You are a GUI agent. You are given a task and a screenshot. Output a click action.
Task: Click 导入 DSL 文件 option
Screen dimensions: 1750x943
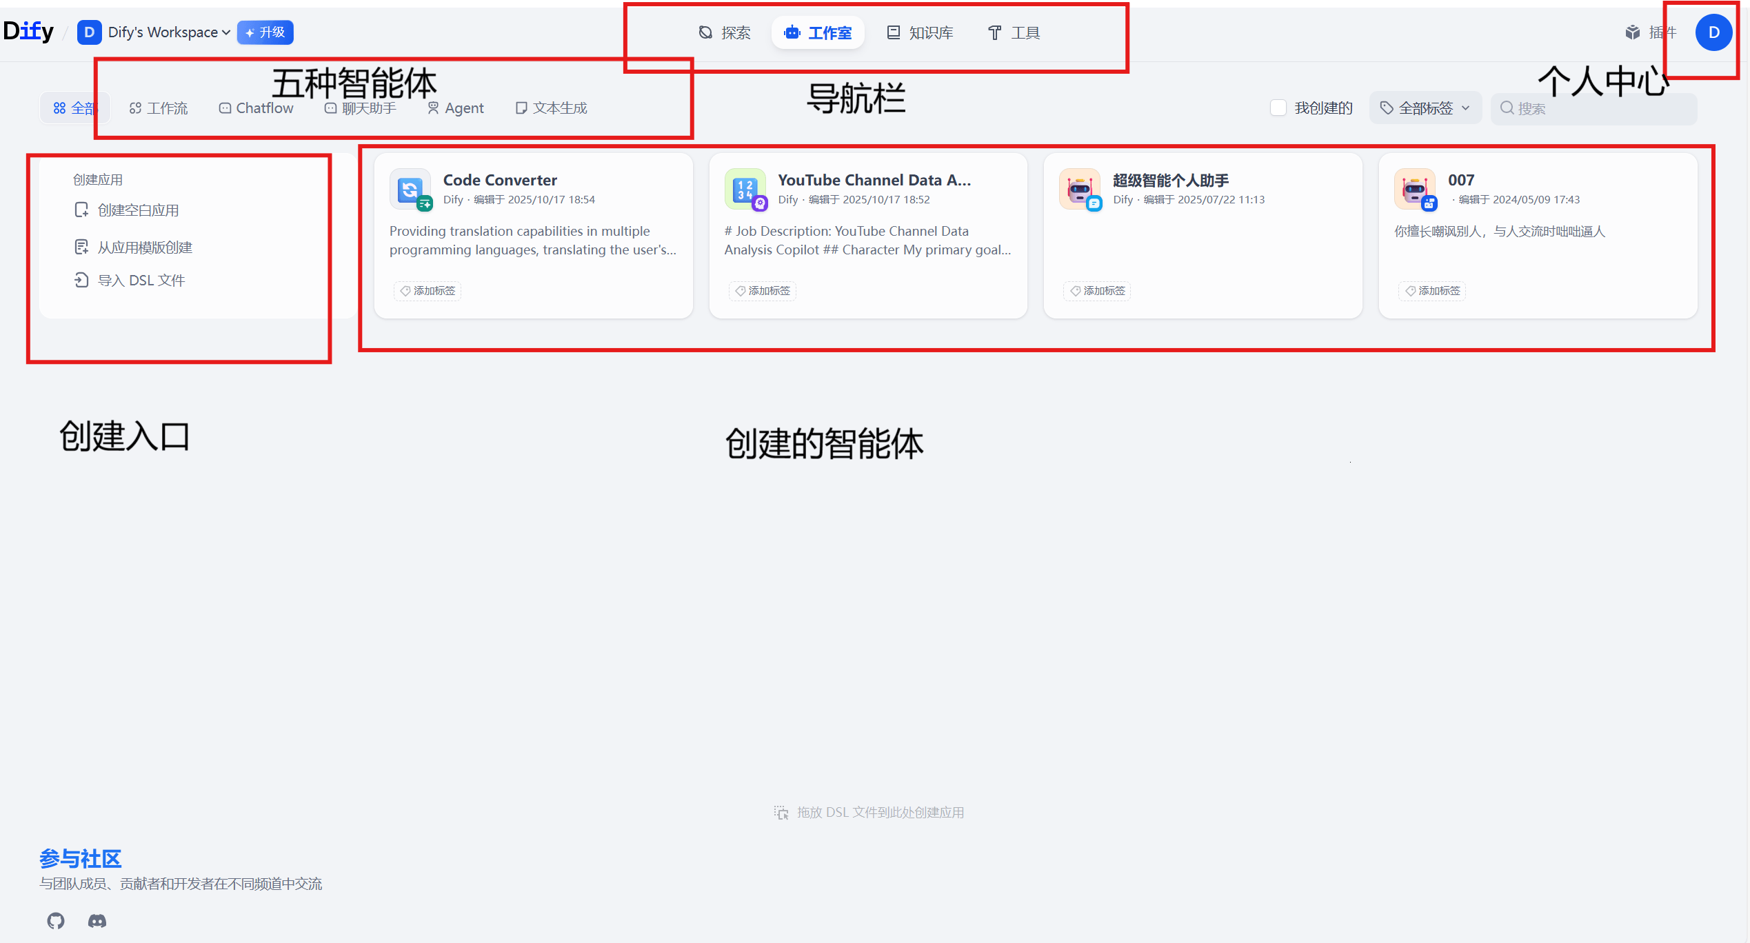[130, 281]
